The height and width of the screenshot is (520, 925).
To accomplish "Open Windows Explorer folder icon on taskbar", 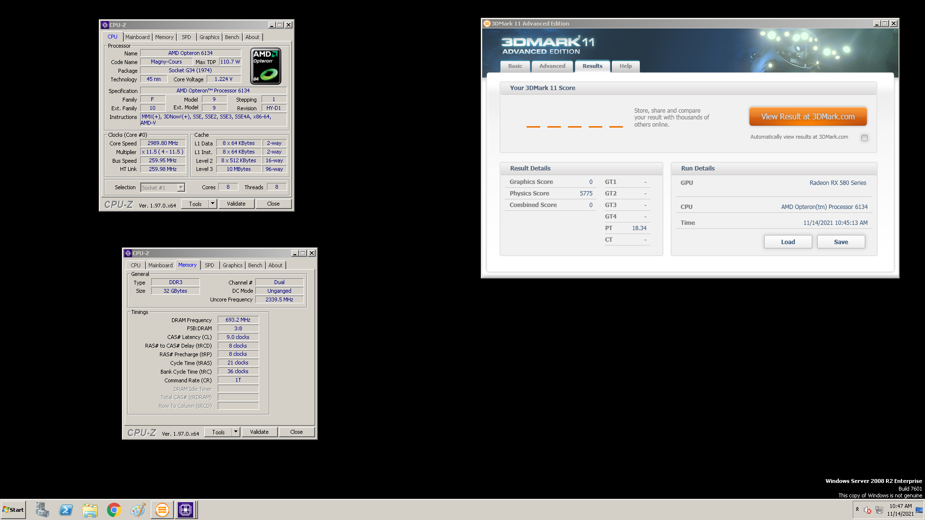I will point(90,510).
